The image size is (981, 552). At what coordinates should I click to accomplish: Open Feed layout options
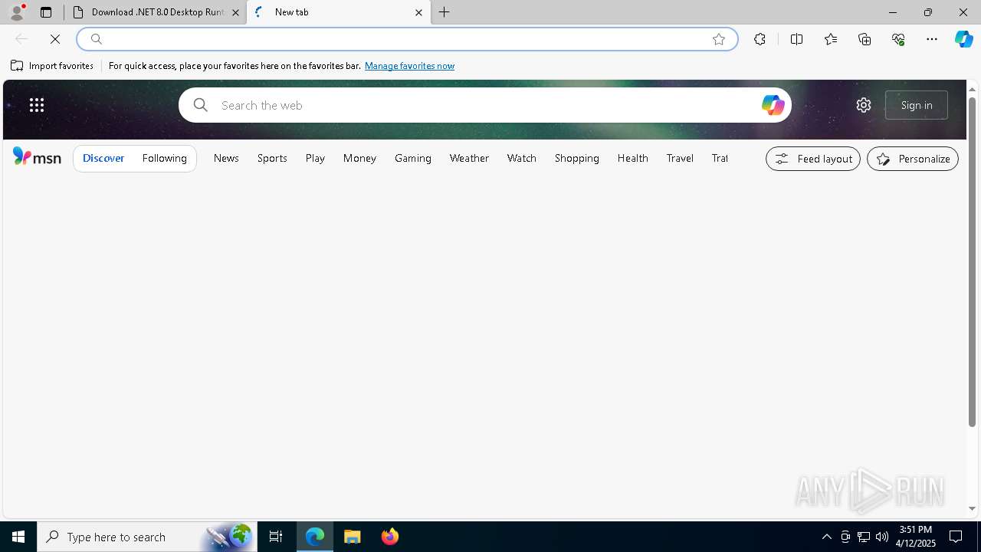coord(813,159)
